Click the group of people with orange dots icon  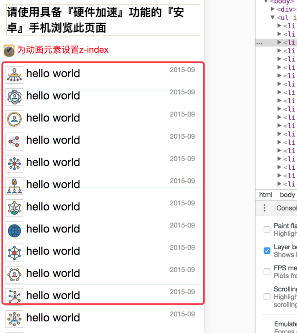14,319
